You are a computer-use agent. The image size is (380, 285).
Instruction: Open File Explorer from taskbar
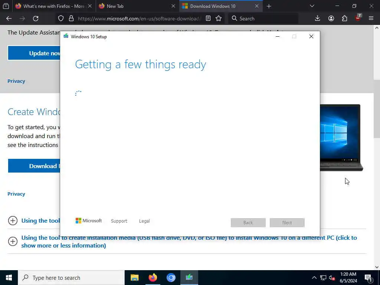[x=134, y=278]
